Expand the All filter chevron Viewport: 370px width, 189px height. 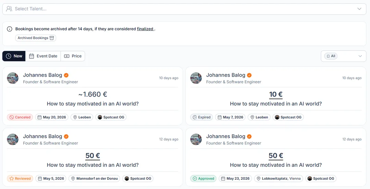click(360, 56)
